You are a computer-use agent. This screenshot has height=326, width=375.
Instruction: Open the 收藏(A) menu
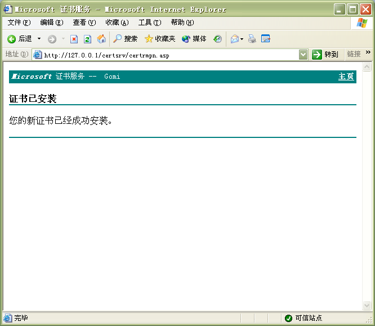coord(117,23)
